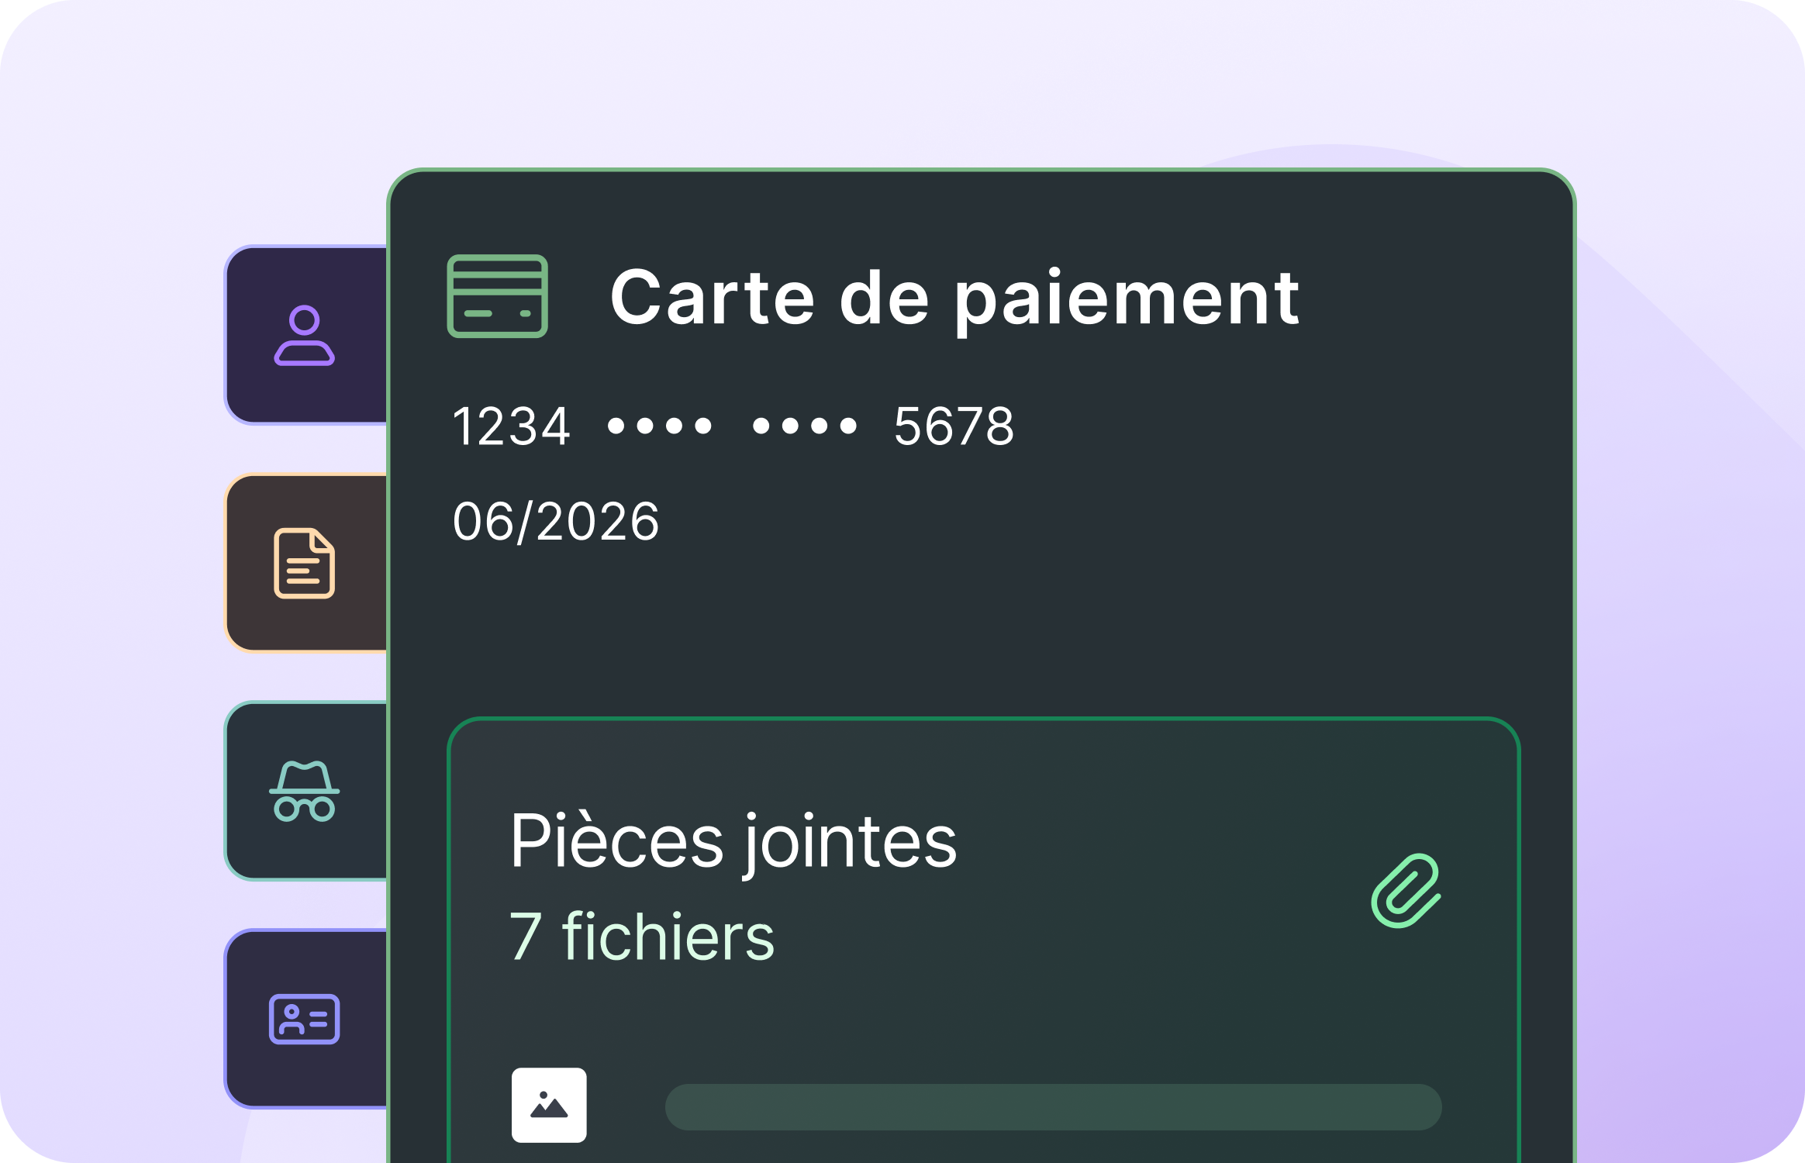Click the last four card digits 5678
Viewport: 1805px width, 1163px height.
tap(954, 426)
